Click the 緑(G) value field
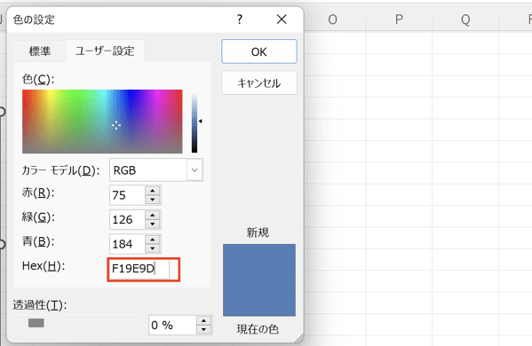This screenshot has height=346, width=532. [x=128, y=219]
